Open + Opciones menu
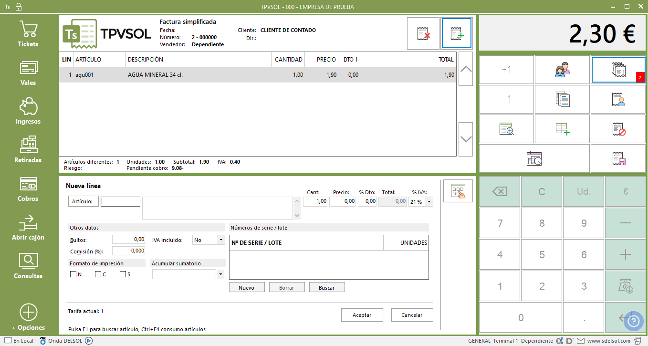 coord(28,317)
